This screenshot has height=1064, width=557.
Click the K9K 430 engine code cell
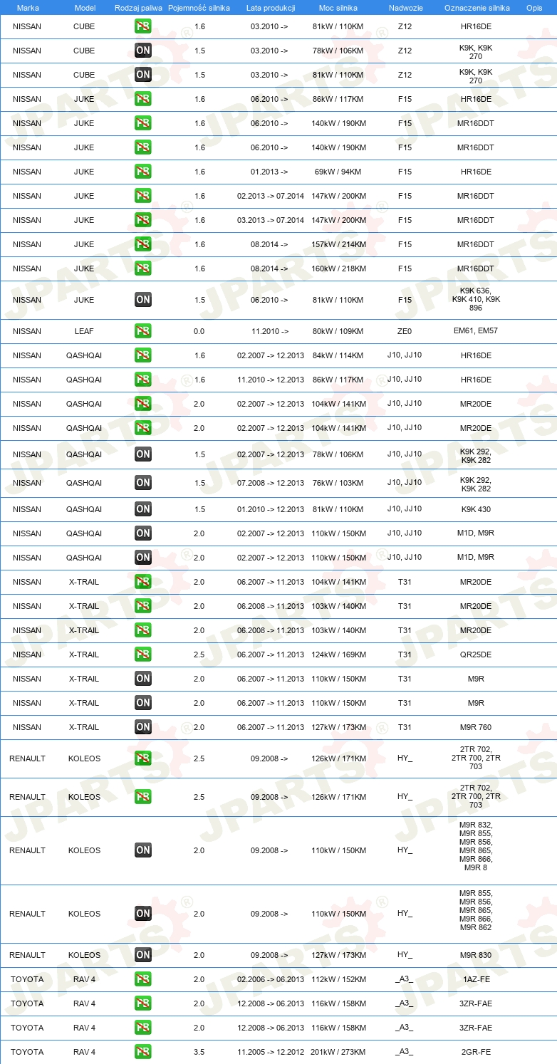point(476,509)
